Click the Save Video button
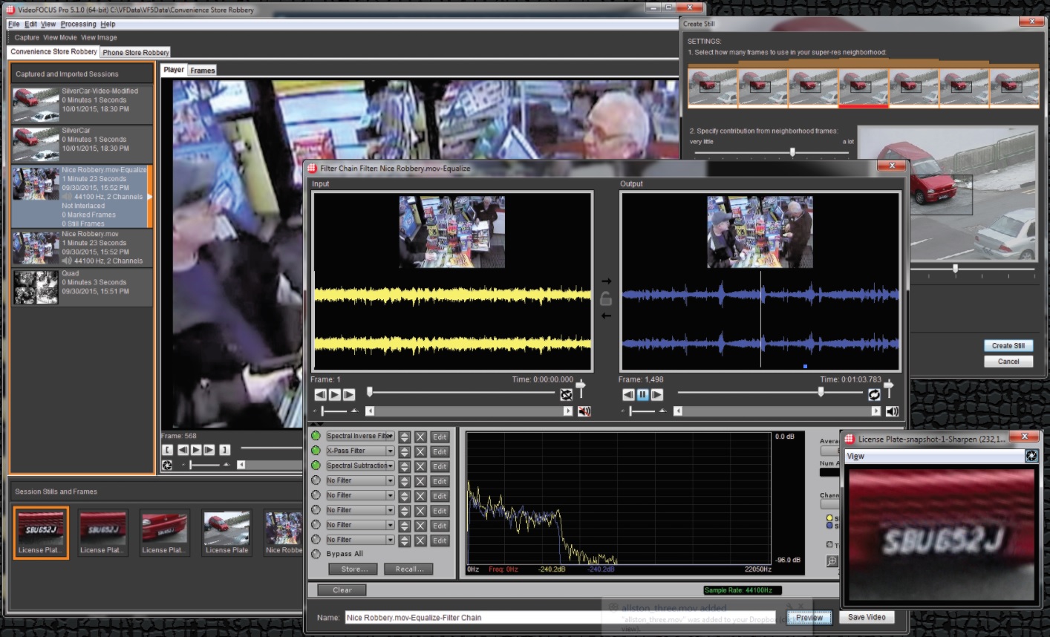The image size is (1050, 637). pyautogui.click(x=867, y=617)
